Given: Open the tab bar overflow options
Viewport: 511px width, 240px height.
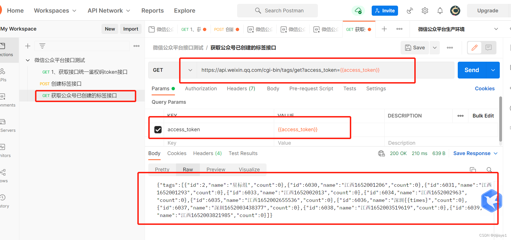Looking at the screenshot, I should 399,29.
